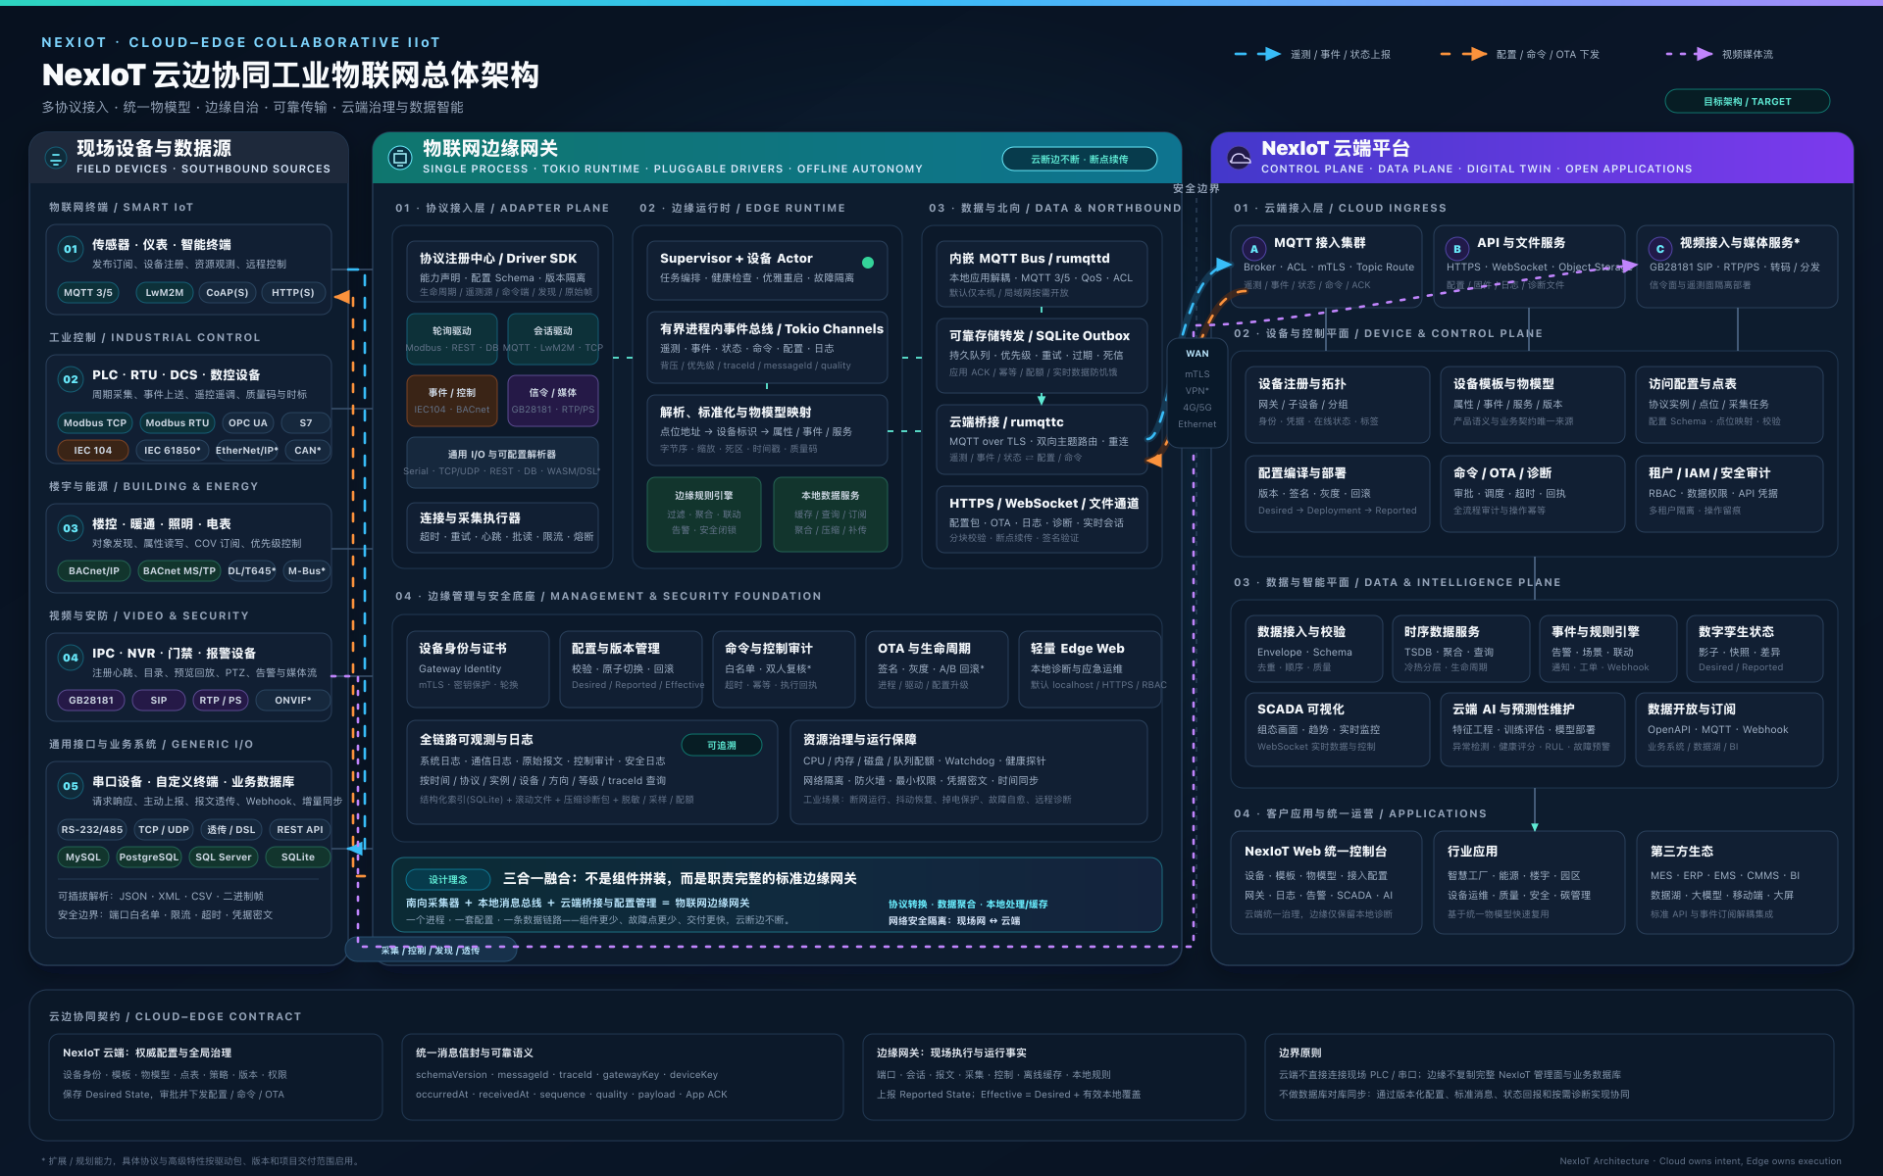Select the BACnet/IP chip
This screenshot has width=1883, height=1176.
coord(94,570)
